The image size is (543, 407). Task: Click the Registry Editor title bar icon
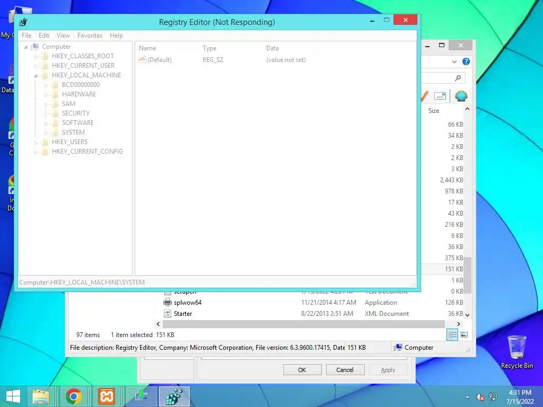pyautogui.click(x=23, y=22)
